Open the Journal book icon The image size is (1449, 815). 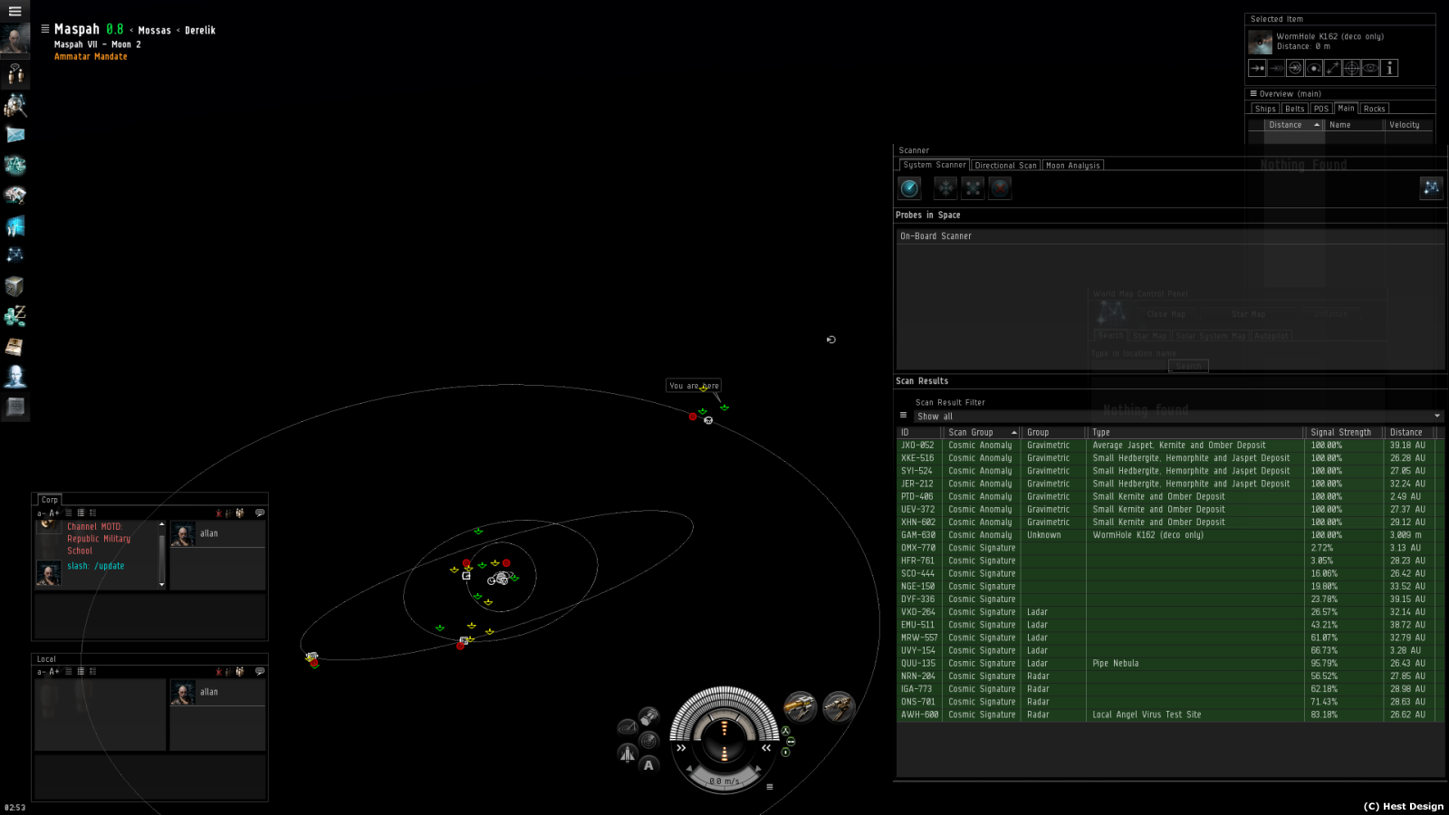pos(14,347)
